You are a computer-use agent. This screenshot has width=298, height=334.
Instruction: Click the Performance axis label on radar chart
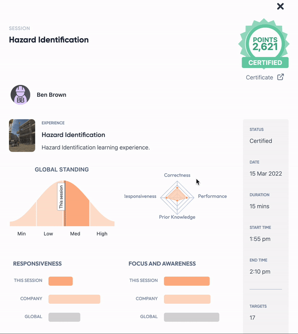click(212, 196)
